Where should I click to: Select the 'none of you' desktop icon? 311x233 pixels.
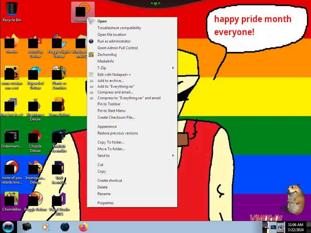(x=12, y=172)
